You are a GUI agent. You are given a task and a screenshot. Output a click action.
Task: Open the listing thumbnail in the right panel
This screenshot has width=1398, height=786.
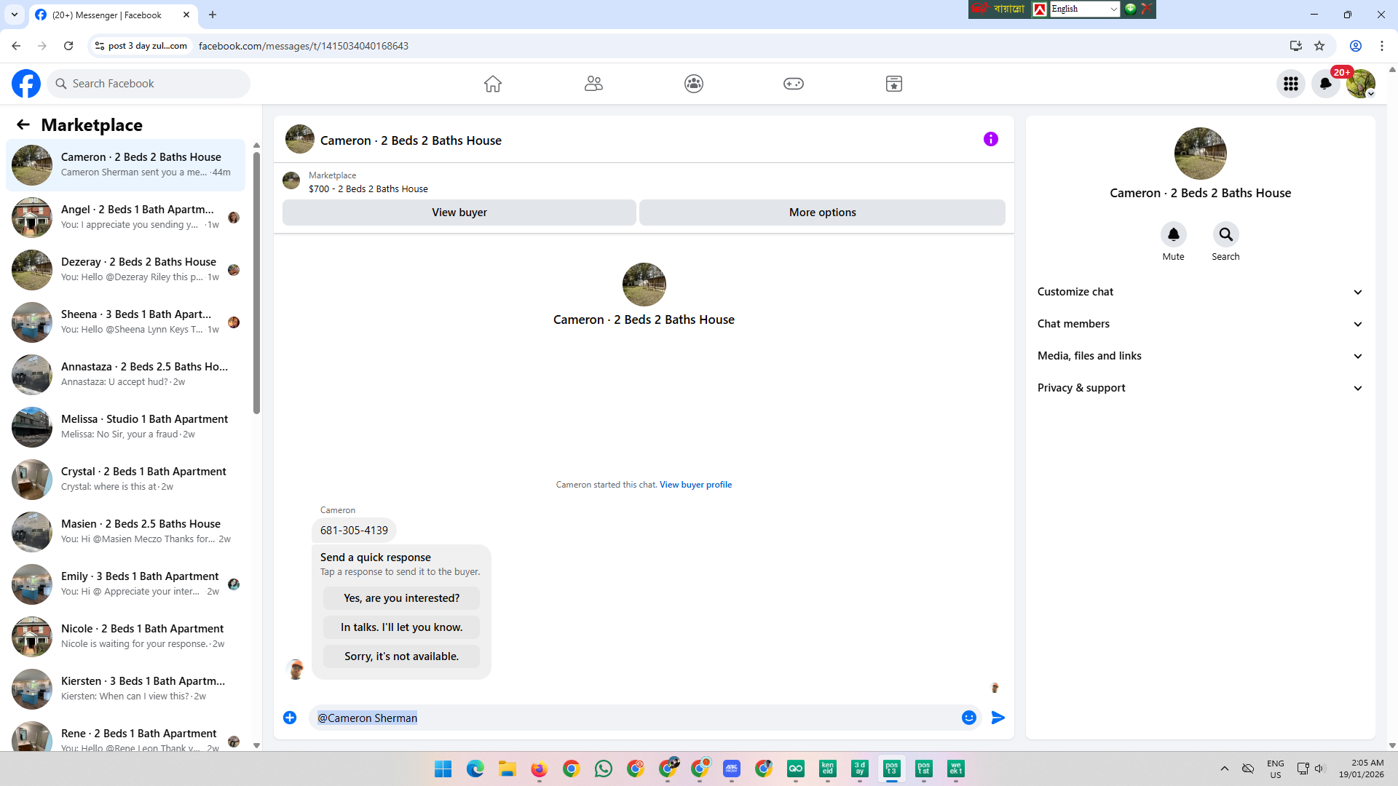pos(1201,154)
